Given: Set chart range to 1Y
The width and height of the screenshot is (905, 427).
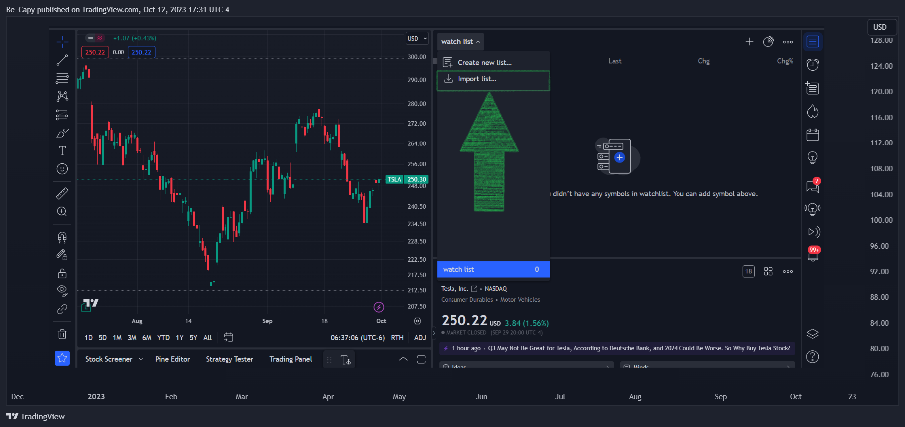Looking at the screenshot, I should point(180,338).
